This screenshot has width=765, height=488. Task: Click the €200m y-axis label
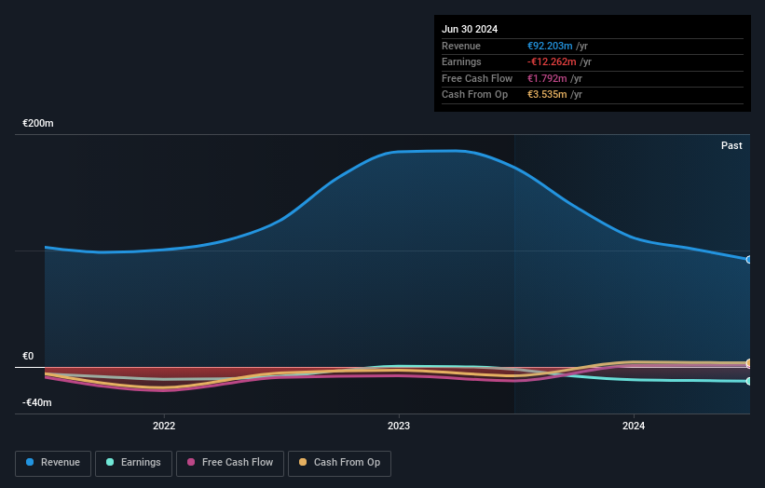pos(38,123)
